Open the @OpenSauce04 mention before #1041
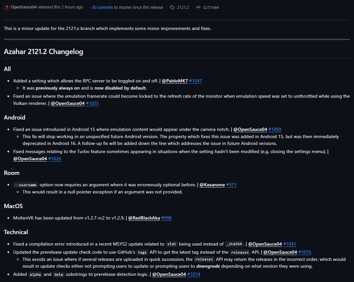Viewport: 354px width, 282px height. [265, 244]
